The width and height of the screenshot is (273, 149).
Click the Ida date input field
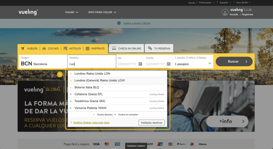[130, 61]
